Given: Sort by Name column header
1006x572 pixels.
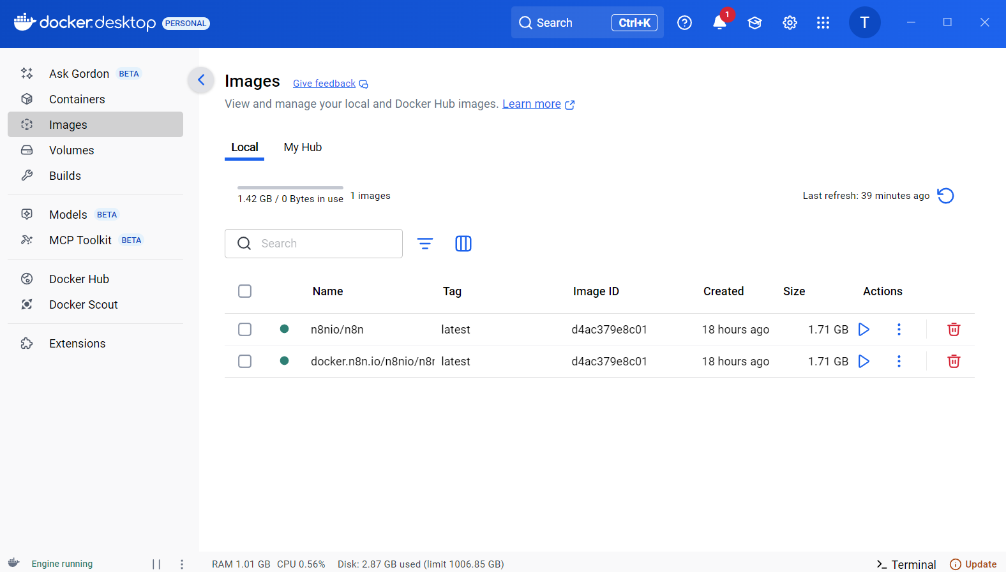Looking at the screenshot, I should click(327, 291).
